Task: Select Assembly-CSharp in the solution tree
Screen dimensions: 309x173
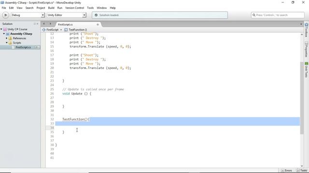Action: (21, 34)
